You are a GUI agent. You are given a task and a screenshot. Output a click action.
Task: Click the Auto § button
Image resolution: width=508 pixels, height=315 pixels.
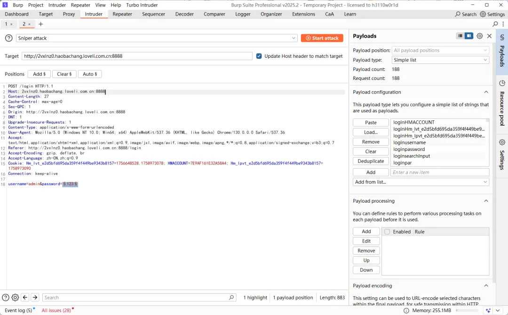pos(90,74)
